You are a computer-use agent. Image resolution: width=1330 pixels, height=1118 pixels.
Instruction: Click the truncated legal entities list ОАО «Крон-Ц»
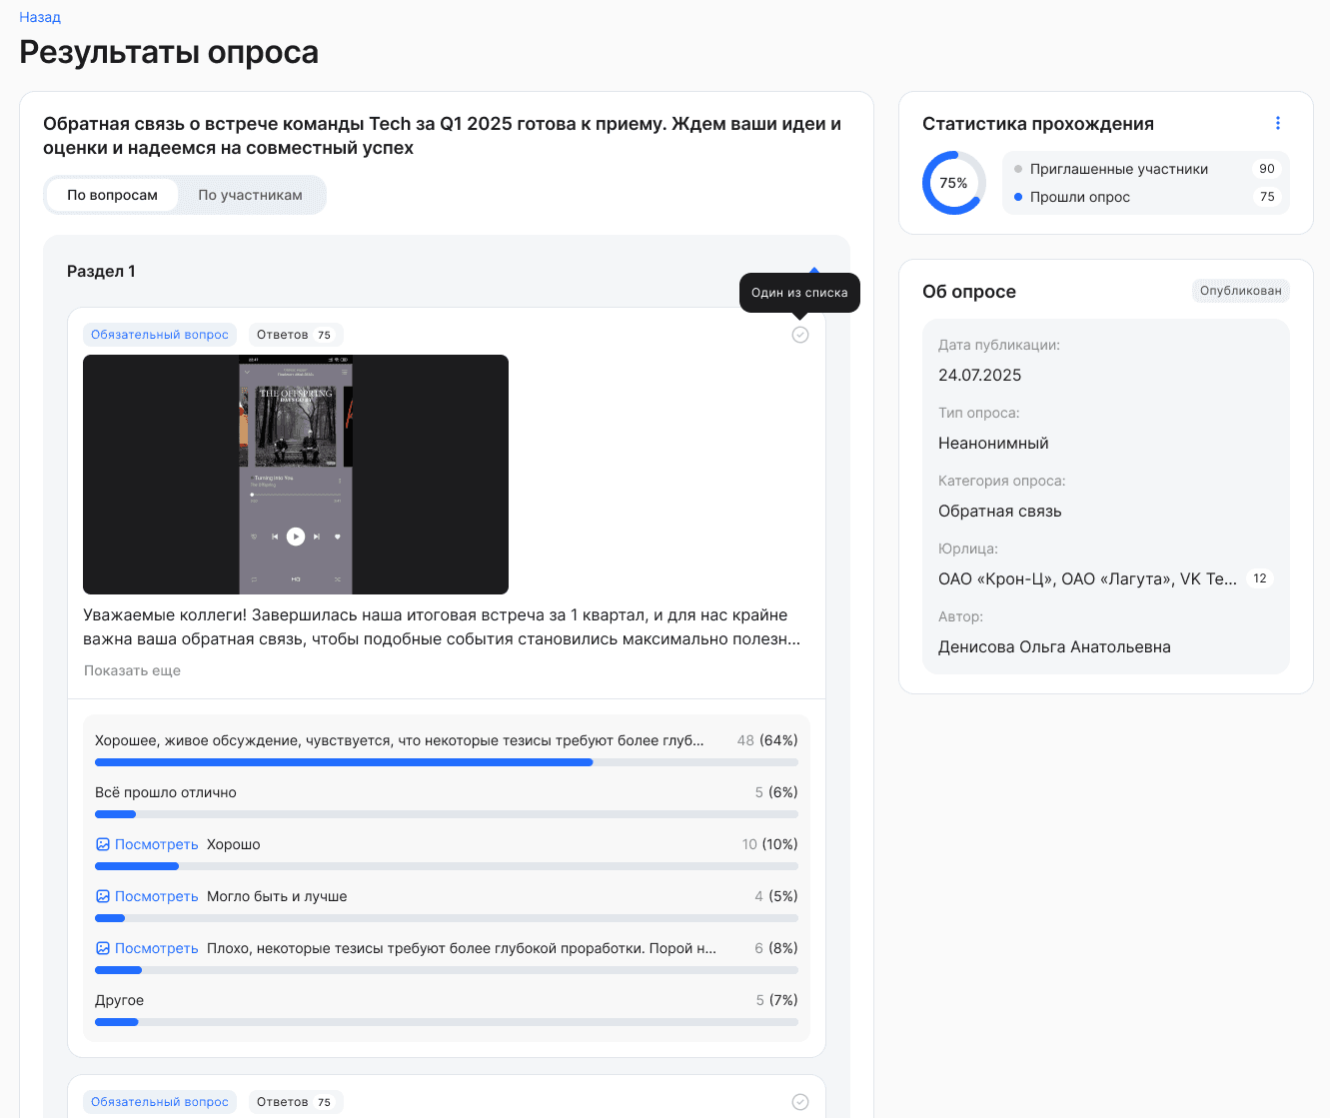(1087, 578)
